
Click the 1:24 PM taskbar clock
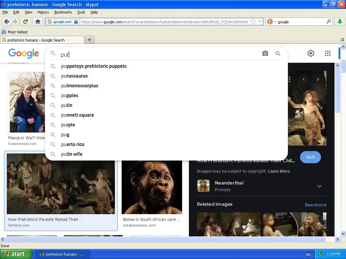coord(333,254)
